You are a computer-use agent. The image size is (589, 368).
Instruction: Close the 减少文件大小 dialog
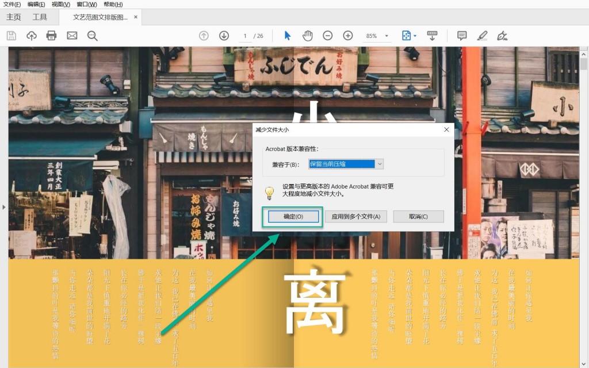point(446,129)
